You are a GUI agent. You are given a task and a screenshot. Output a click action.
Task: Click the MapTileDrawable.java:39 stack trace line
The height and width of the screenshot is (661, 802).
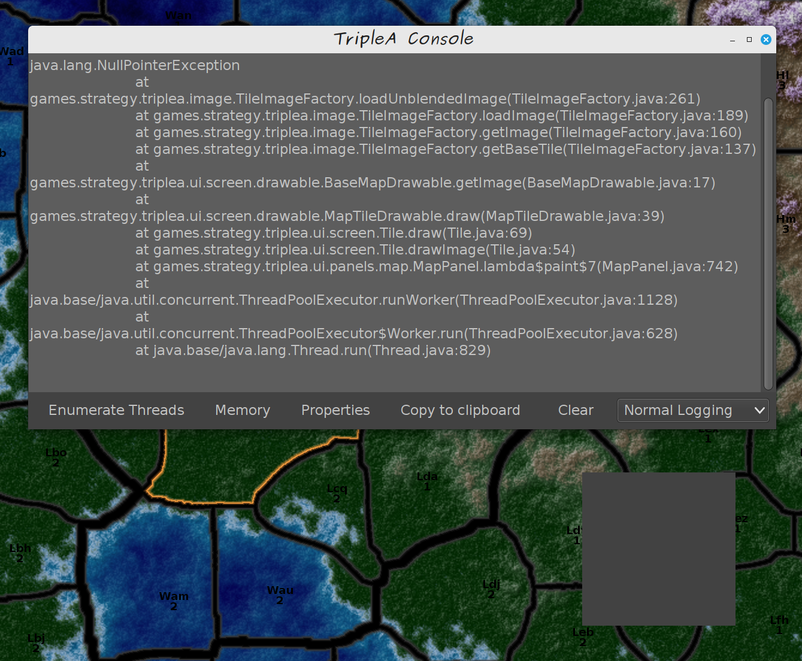coord(347,216)
